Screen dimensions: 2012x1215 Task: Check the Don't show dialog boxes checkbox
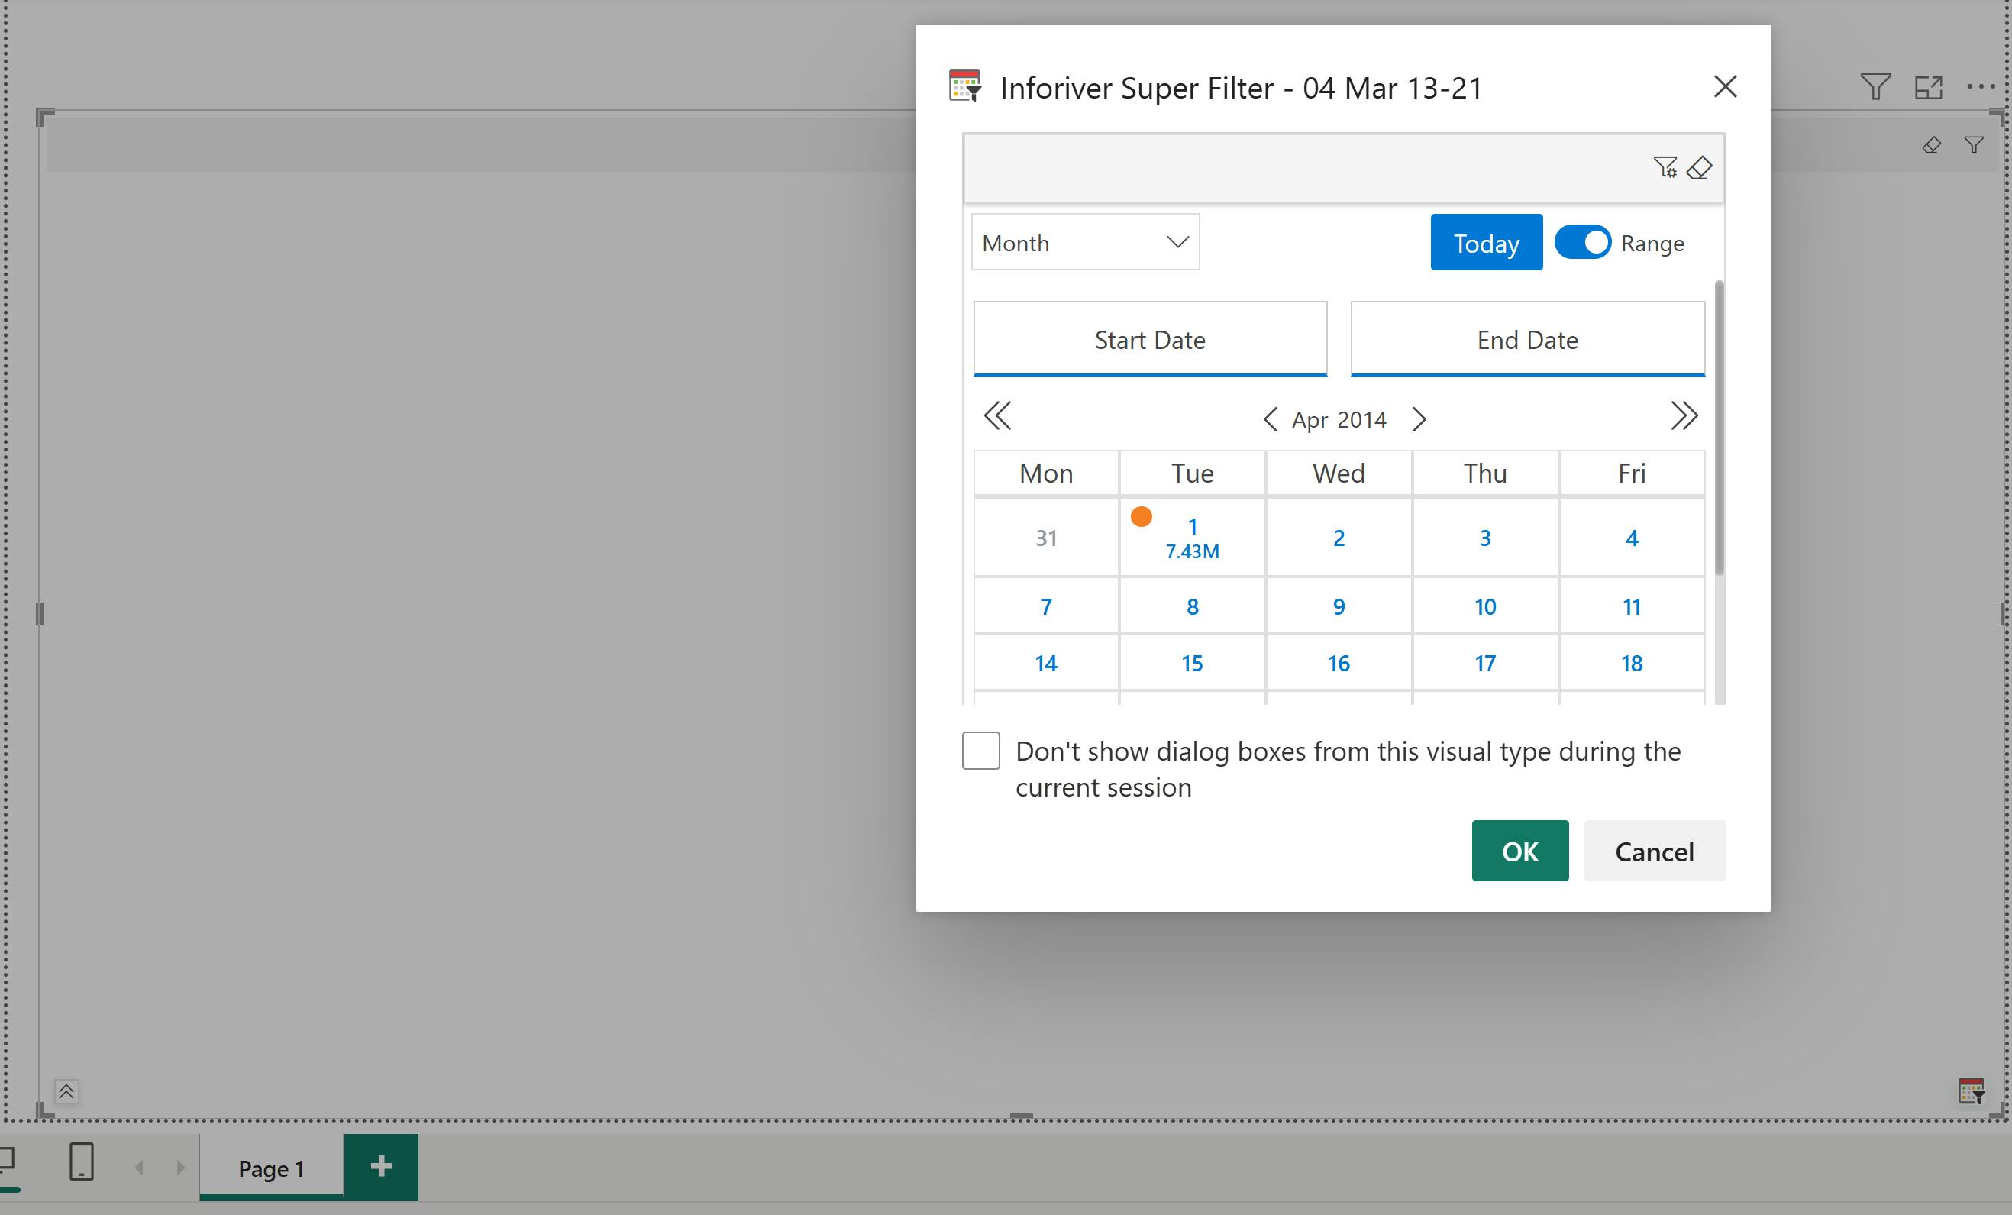point(980,751)
